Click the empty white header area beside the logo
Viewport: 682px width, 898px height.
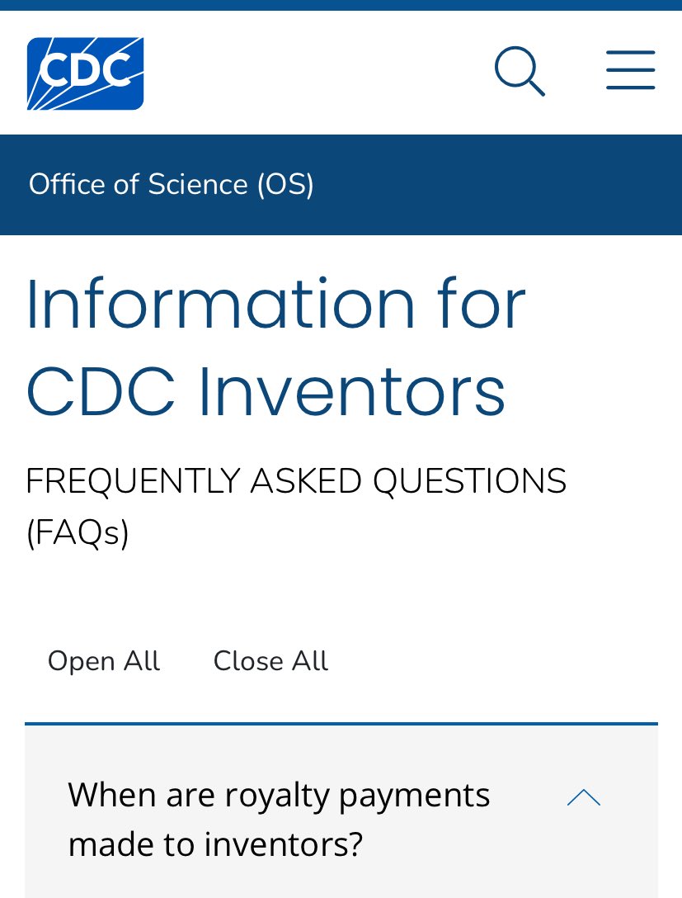(313, 73)
